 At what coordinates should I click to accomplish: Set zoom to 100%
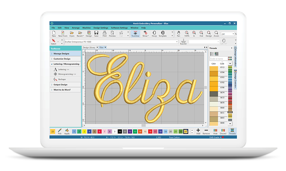187,34
